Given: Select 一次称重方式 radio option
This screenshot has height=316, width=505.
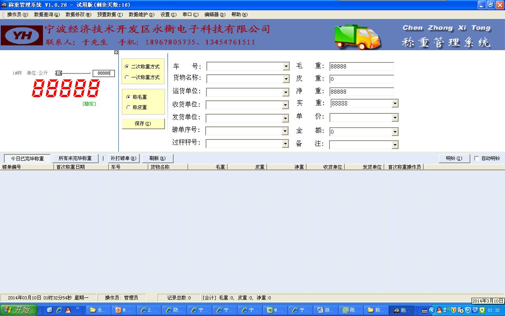Looking at the screenshot, I should coord(127,77).
